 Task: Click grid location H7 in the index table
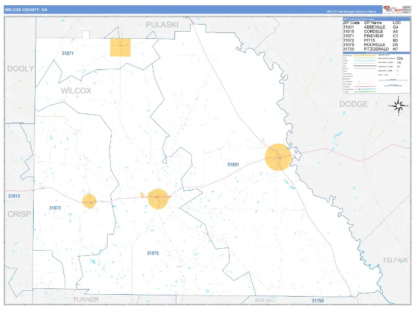(396, 49)
